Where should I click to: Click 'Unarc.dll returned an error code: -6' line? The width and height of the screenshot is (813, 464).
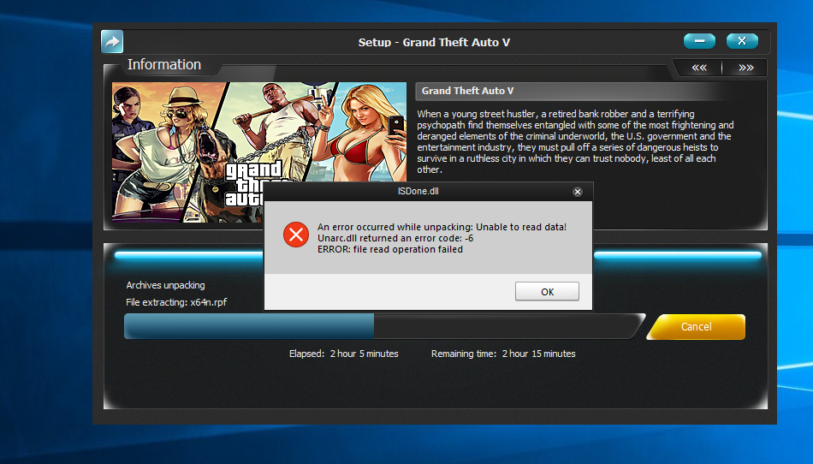[x=395, y=239]
